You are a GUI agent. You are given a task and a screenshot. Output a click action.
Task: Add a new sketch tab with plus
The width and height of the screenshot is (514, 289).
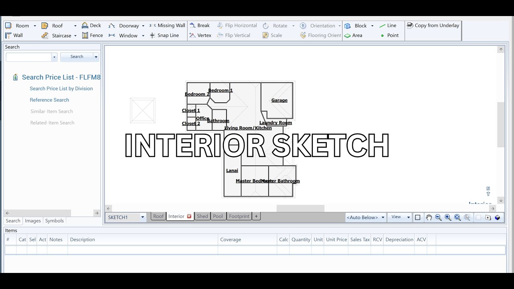click(256, 216)
